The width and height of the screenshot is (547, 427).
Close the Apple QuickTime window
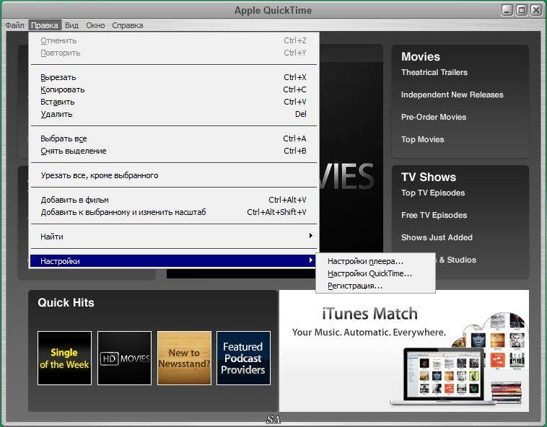tap(536, 10)
